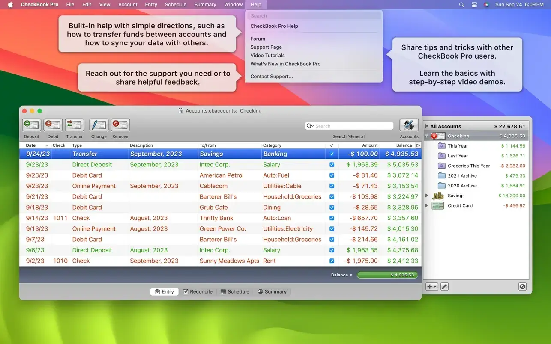Click the transaction search field
The height and width of the screenshot is (344, 551).
coord(353,126)
